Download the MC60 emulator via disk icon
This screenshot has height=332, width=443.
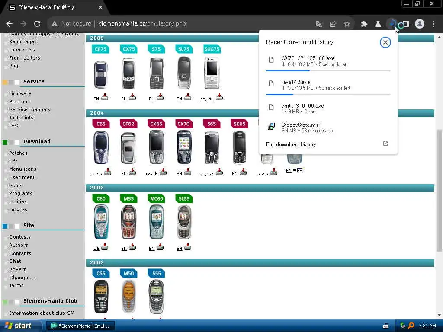[x=160, y=247]
